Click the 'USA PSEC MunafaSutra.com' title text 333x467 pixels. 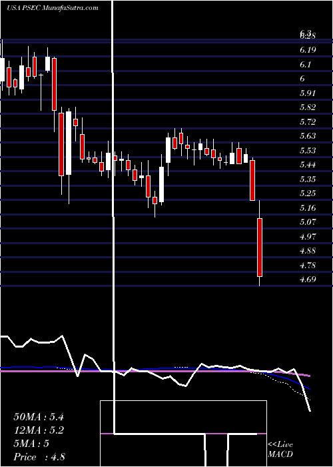[x=53, y=8]
